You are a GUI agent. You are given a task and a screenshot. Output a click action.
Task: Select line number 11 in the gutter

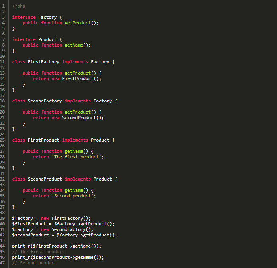(x=3, y=62)
